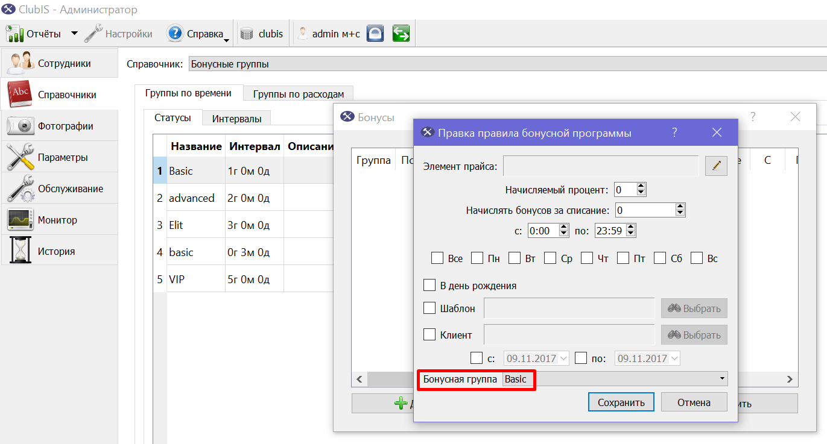Open the dropdown arrow next to Отчёты
Image resolution: width=827 pixels, height=444 pixels.
click(x=74, y=33)
